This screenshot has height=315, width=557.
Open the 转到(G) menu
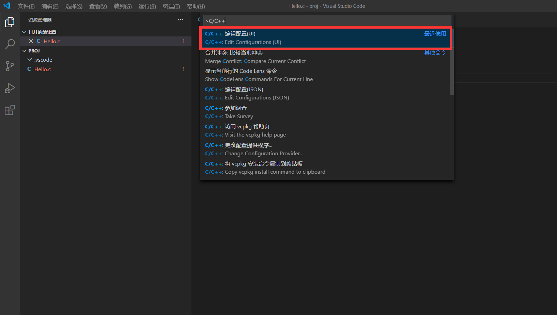123,6
